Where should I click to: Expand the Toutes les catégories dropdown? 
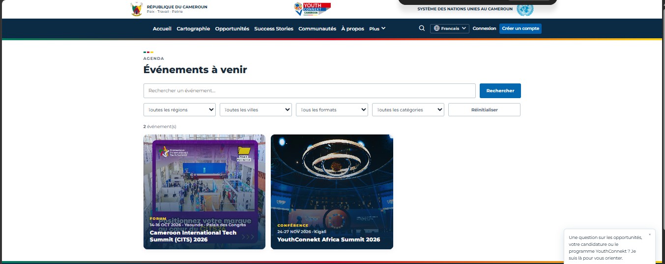[x=408, y=110]
